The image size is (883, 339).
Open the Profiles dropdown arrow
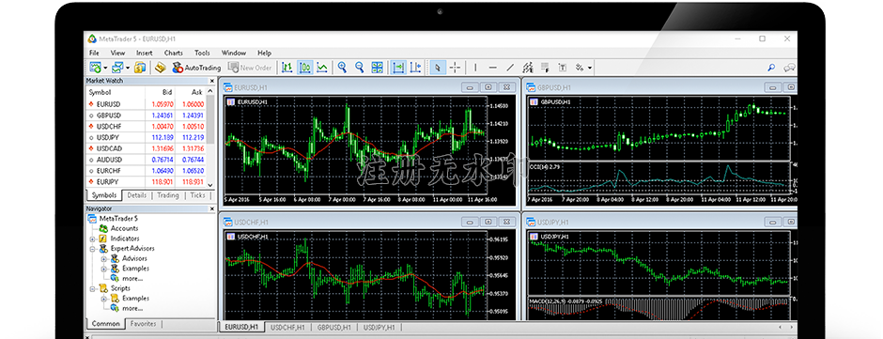coord(128,69)
